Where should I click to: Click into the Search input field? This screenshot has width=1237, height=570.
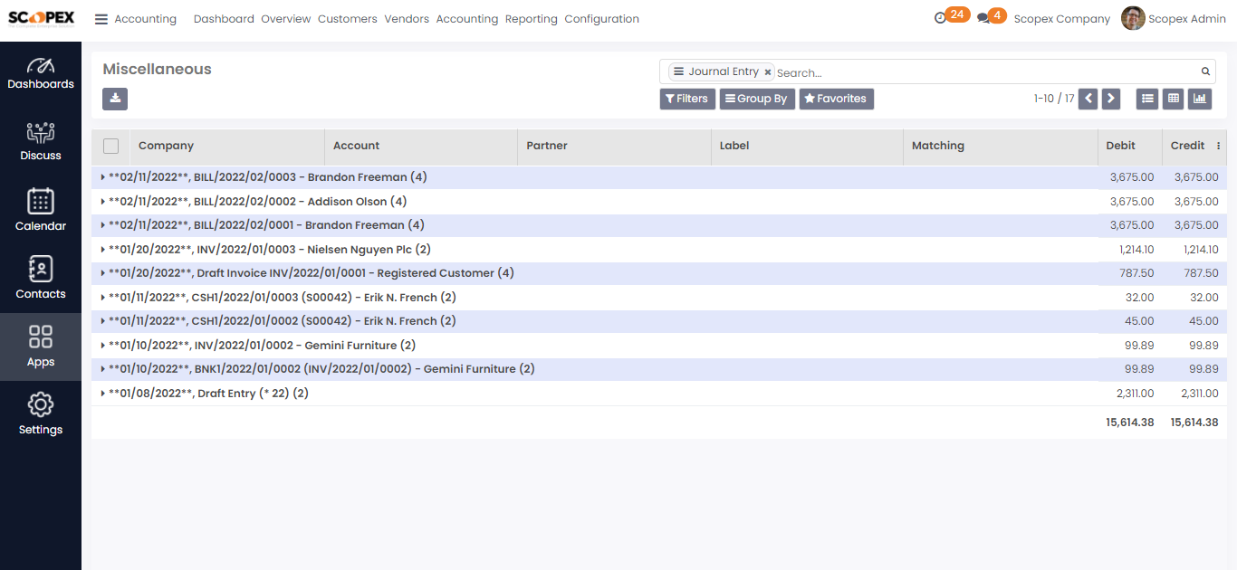(985, 72)
